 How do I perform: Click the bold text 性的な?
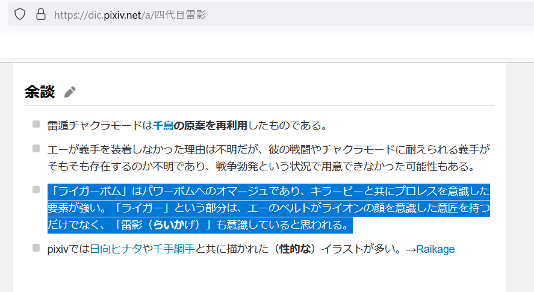tap(295, 249)
